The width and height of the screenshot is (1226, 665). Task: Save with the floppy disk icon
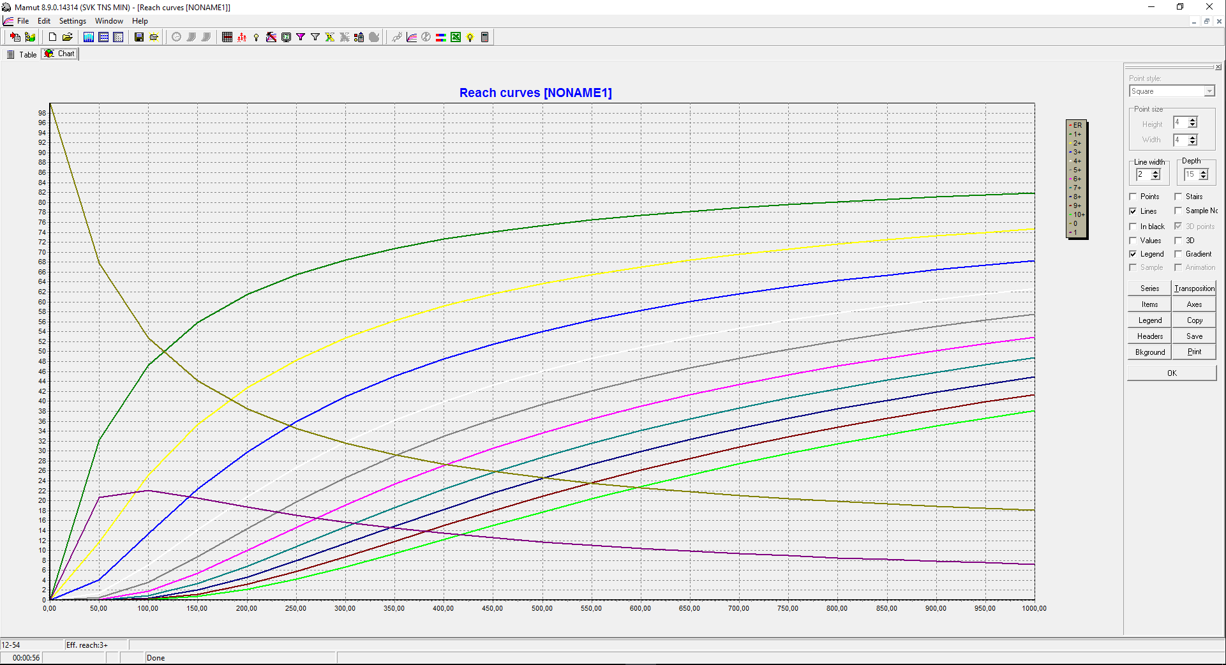click(139, 37)
